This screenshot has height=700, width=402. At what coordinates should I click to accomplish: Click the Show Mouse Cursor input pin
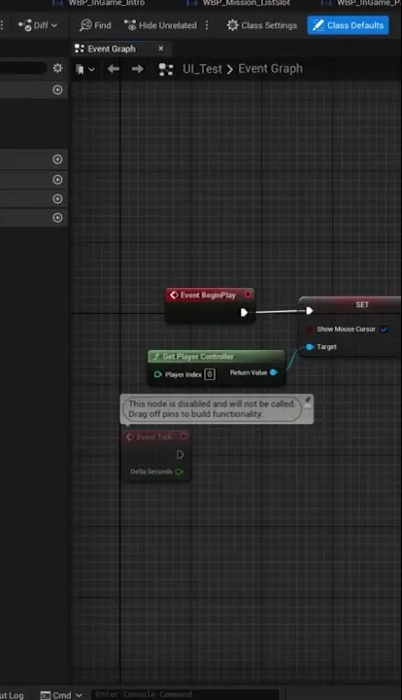[310, 330]
